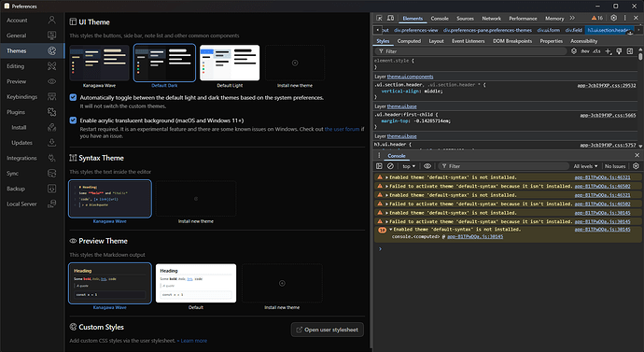Open source link app-3cbI9fXP.css:29532
Viewport: 644px width, 352px height.
[607, 86]
